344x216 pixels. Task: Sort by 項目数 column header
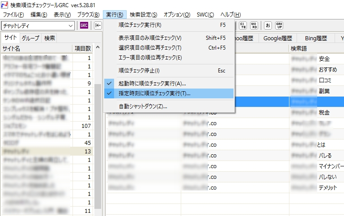coord(83,48)
